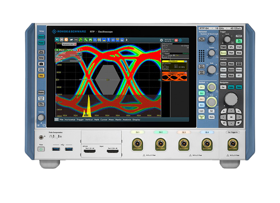Open the Analysis menu on screen

pos(127,120)
